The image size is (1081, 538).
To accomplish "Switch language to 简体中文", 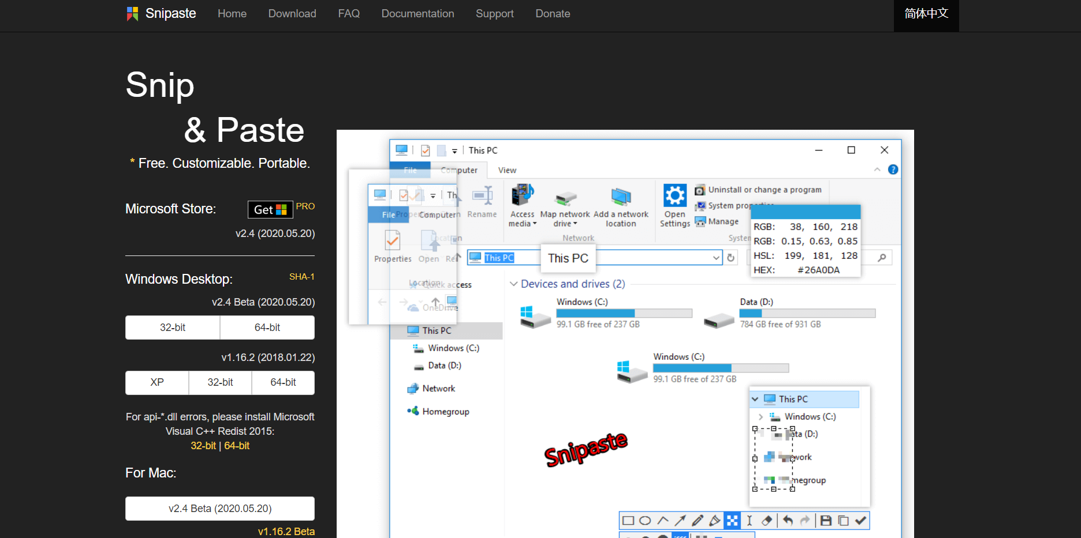I will tap(926, 14).
